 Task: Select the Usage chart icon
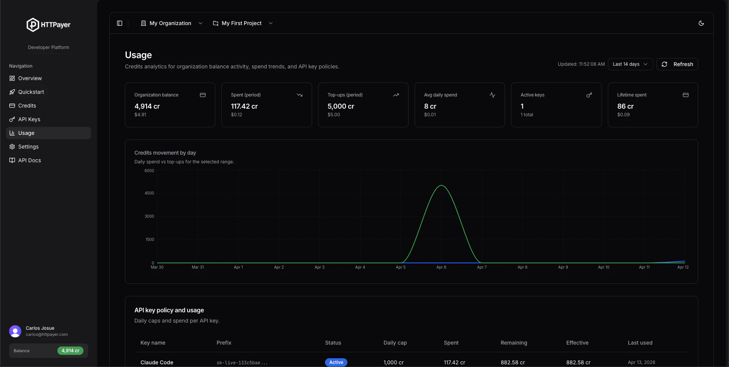11,133
